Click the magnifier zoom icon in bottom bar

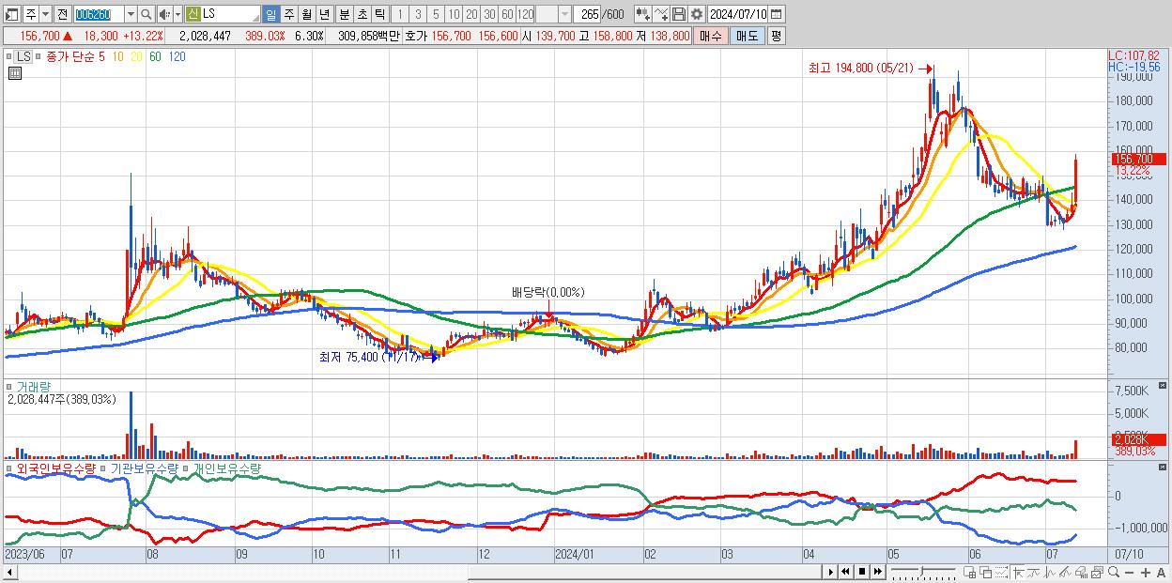pyautogui.click(x=1114, y=572)
